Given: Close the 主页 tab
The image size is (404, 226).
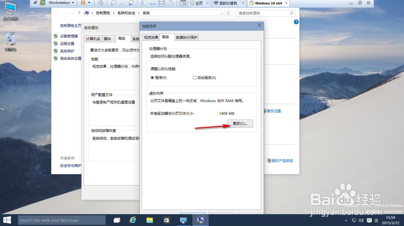Looking at the screenshot, I should click(207, 3).
